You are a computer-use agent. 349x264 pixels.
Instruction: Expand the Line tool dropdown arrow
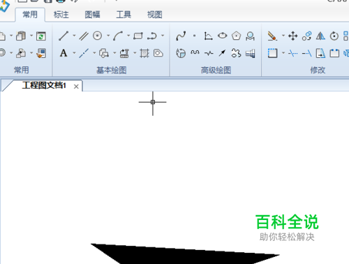pyautogui.click(x=74, y=36)
